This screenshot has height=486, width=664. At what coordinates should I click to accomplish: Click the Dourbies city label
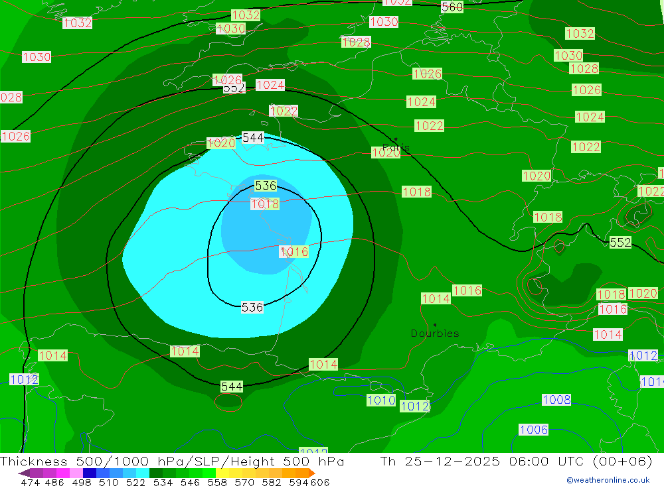(x=435, y=334)
